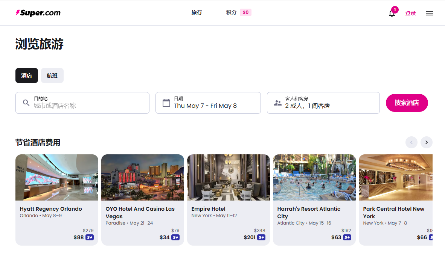
Task: Open the 积分 points menu item
Action: pos(231,12)
